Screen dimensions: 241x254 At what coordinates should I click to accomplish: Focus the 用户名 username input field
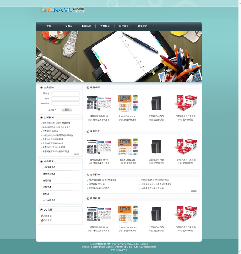65,94
